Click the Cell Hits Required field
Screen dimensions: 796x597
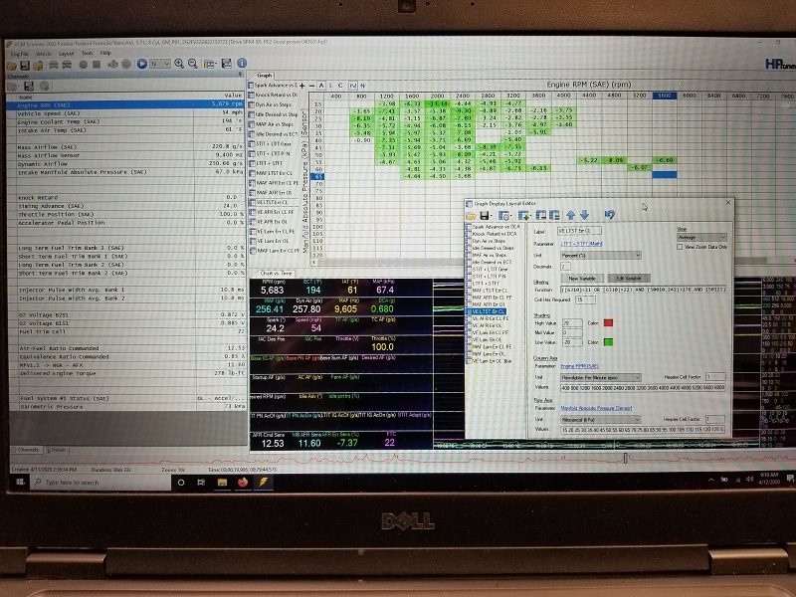click(585, 299)
